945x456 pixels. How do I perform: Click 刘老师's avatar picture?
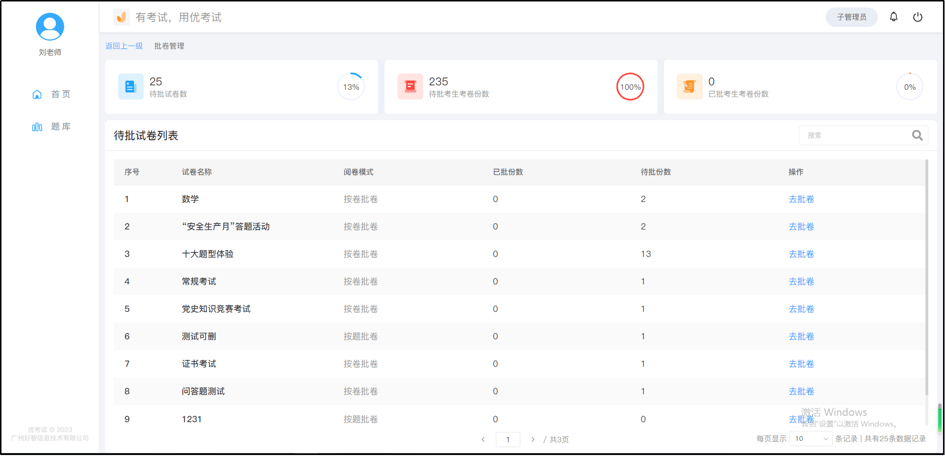click(x=50, y=26)
